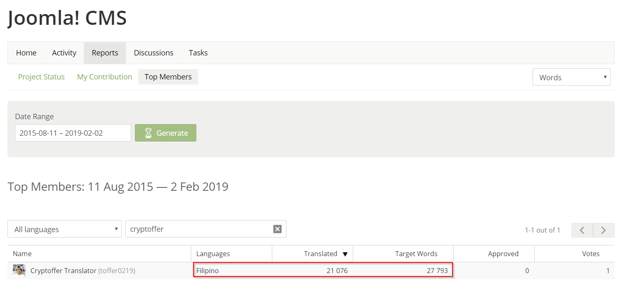Open the Home tab
623x288 pixels.
click(x=26, y=53)
